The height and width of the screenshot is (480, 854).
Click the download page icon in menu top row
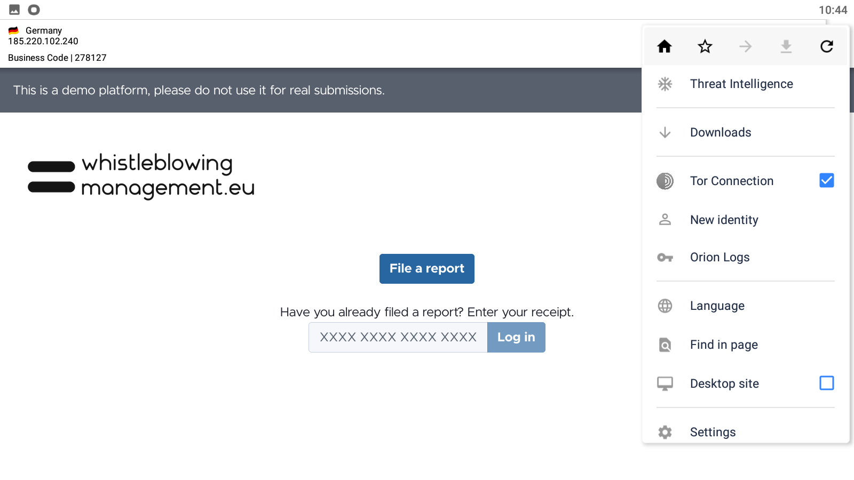[786, 46]
